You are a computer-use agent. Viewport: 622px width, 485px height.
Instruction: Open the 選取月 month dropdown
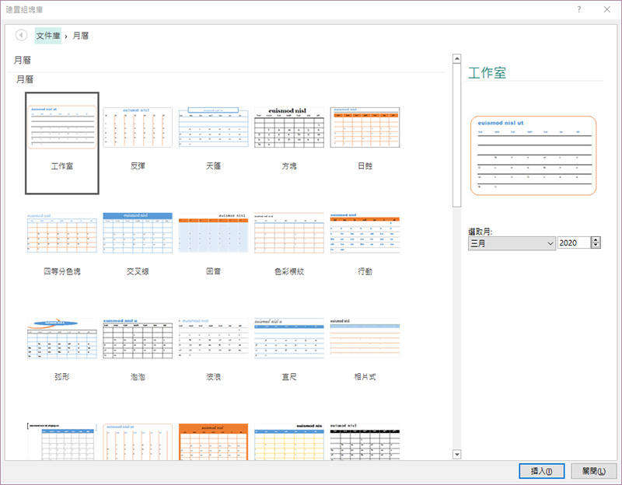click(512, 243)
